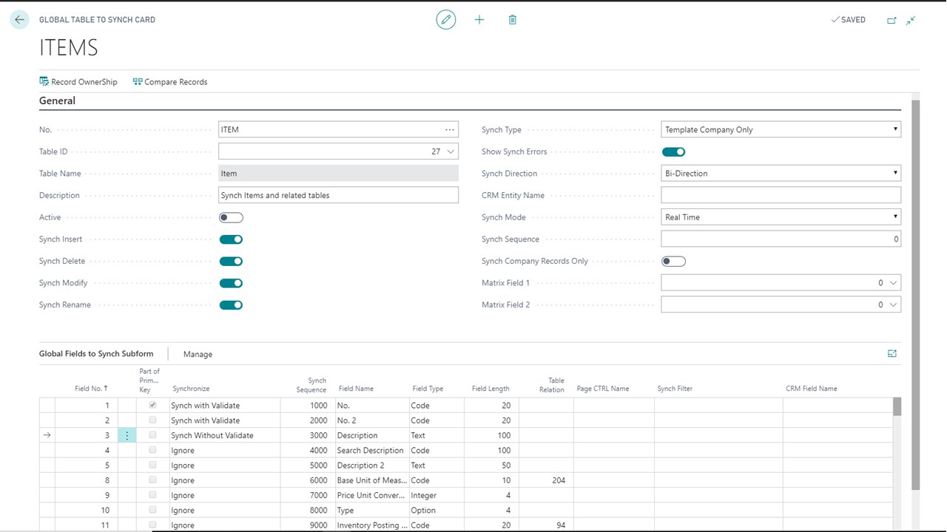Collapse the page with the arrows icon

click(911, 20)
